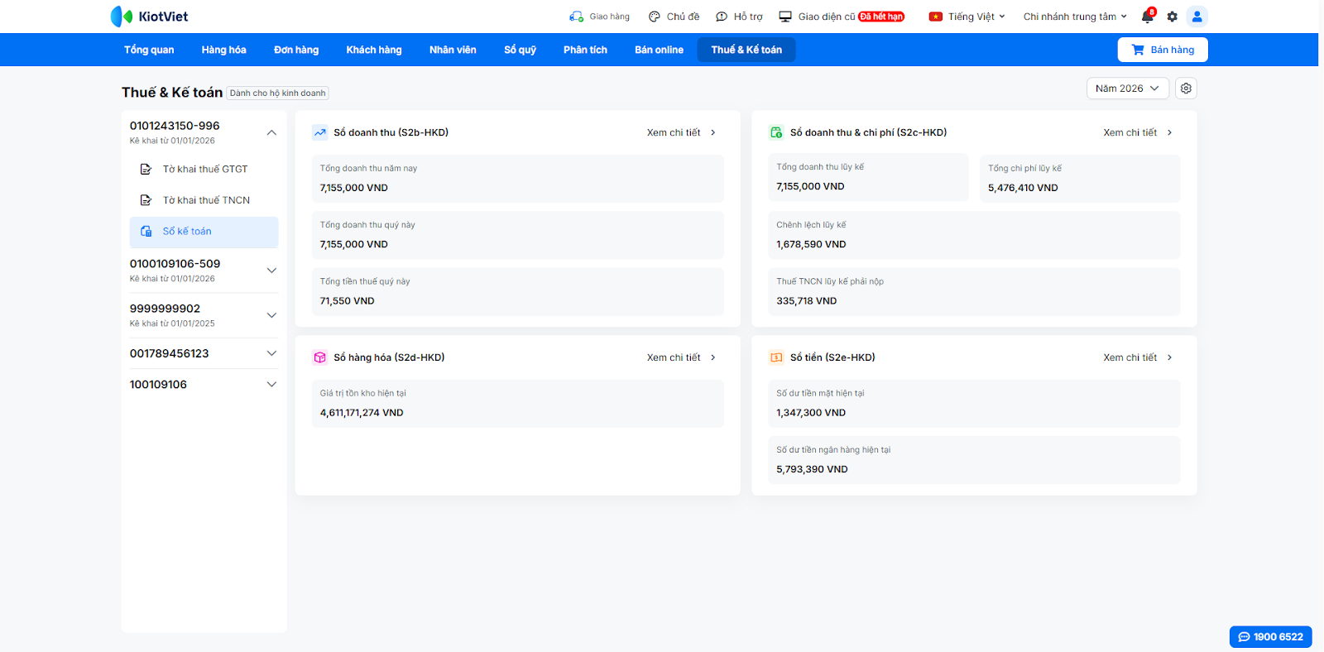The height and width of the screenshot is (652, 1324).
Task: Click the Chủ đề palette icon
Action: [x=655, y=17]
